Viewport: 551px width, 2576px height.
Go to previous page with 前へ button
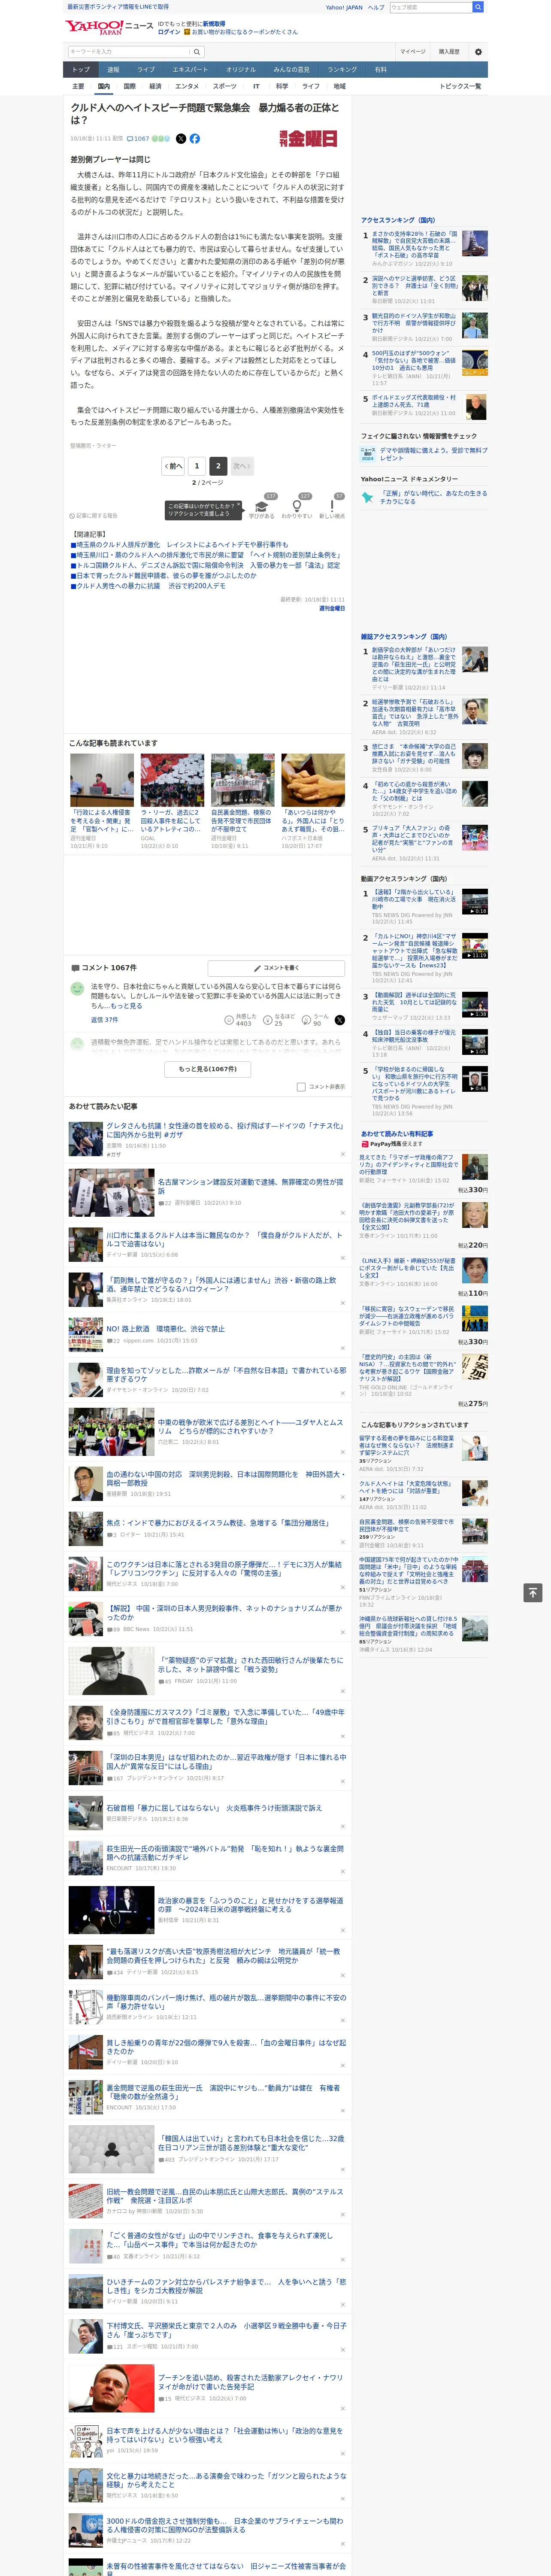[x=173, y=466]
